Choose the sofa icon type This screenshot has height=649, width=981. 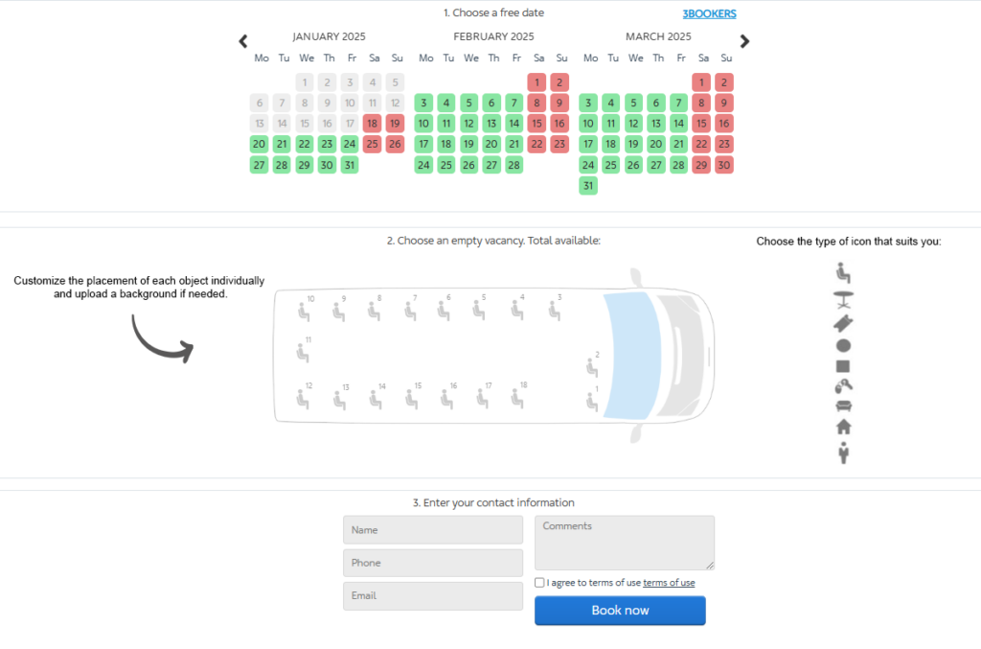click(843, 406)
